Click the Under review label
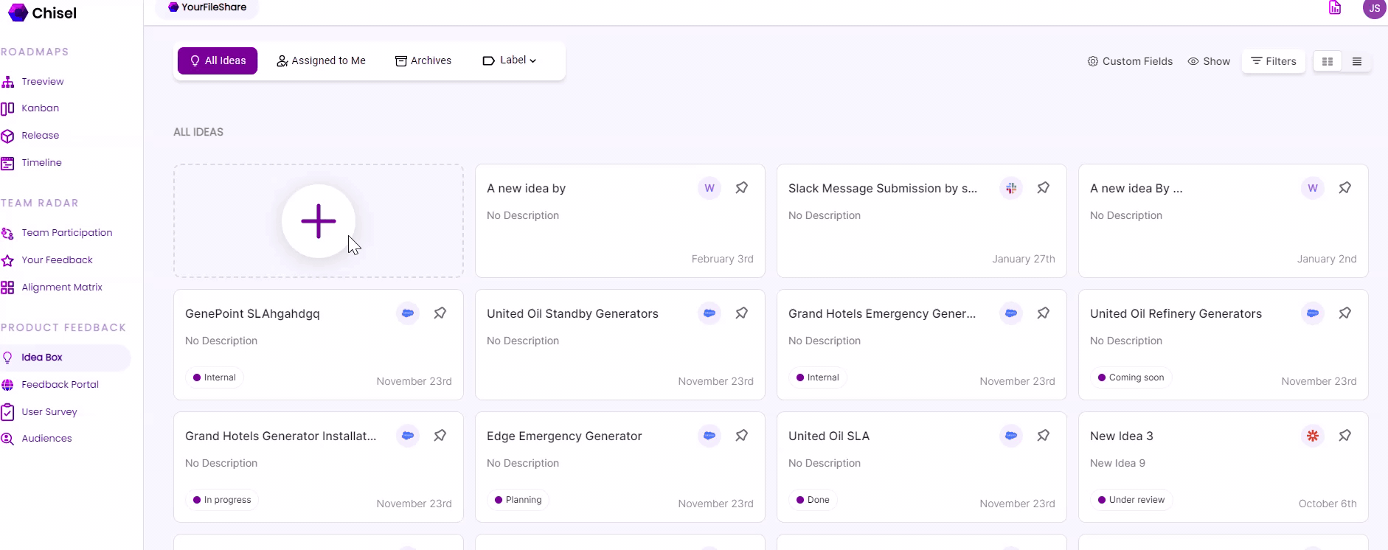This screenshot has width=1388, height=550. pos(1131,500)
